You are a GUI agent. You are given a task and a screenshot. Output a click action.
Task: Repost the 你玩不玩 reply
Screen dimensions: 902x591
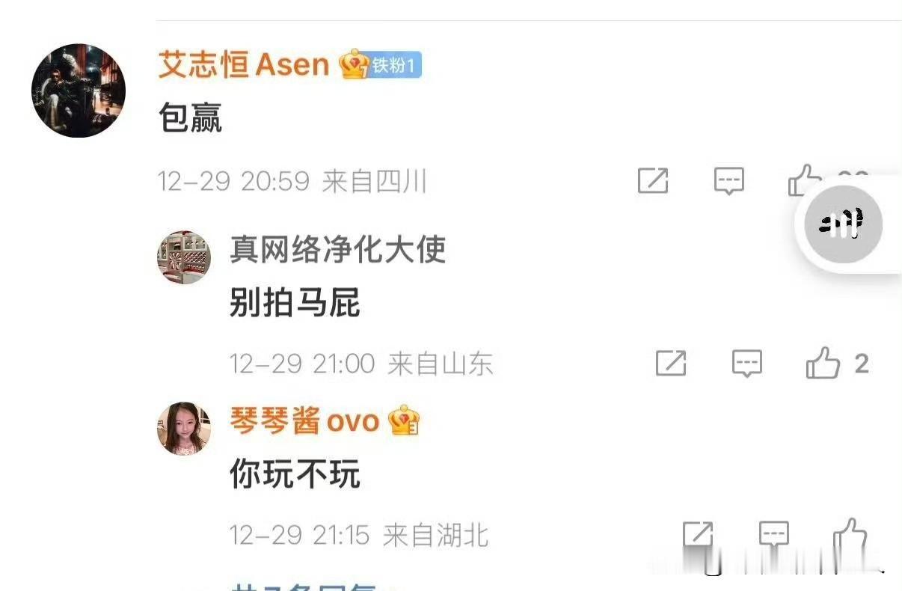pyautogui.click(x=698, y=534)
